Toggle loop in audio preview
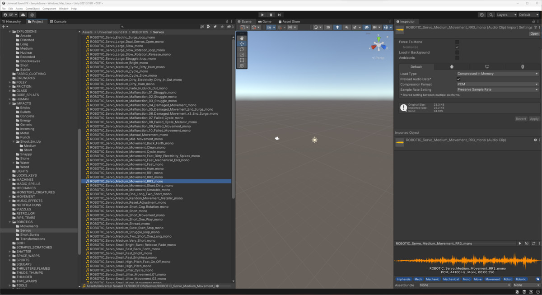Image resolution: width=542 pixels, height=295 pixels. pyautogui.click(x=533, y=243)
